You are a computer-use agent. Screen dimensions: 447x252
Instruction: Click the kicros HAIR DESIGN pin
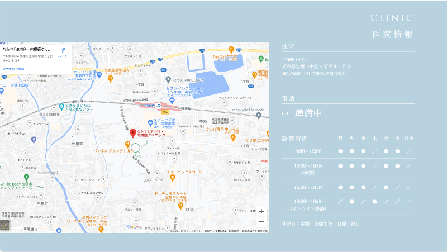click(x=169, y=80)
